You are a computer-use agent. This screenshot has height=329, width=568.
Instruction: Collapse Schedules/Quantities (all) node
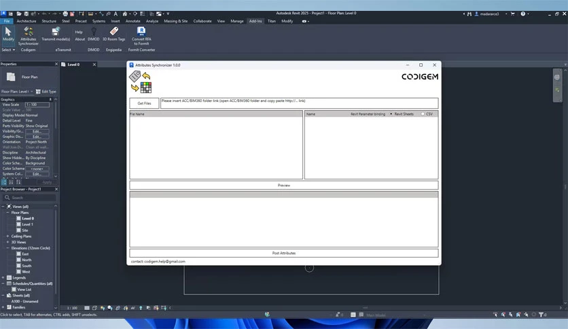[3, 283]
